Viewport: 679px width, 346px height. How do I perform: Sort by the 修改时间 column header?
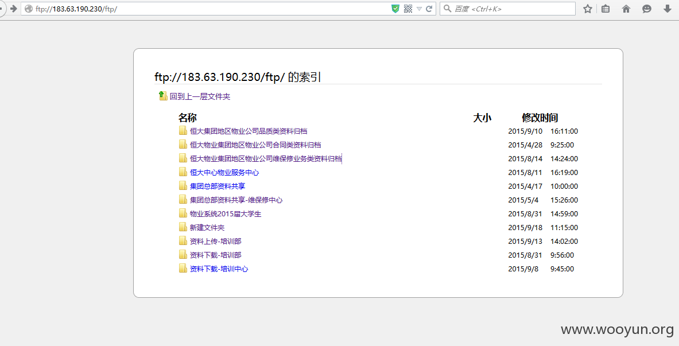[540, 118]
